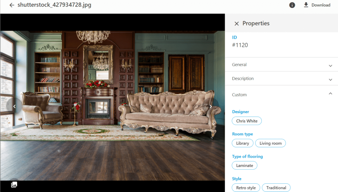Close the Properties panel with X

coord(236,23)
